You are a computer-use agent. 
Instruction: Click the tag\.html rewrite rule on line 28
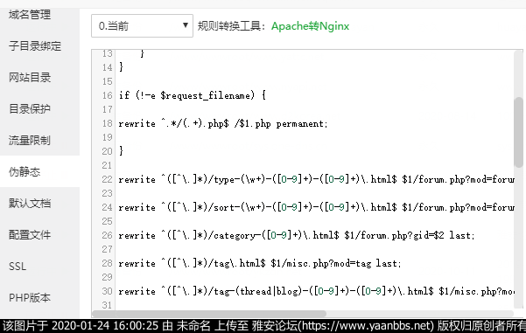tap(260, 263)
